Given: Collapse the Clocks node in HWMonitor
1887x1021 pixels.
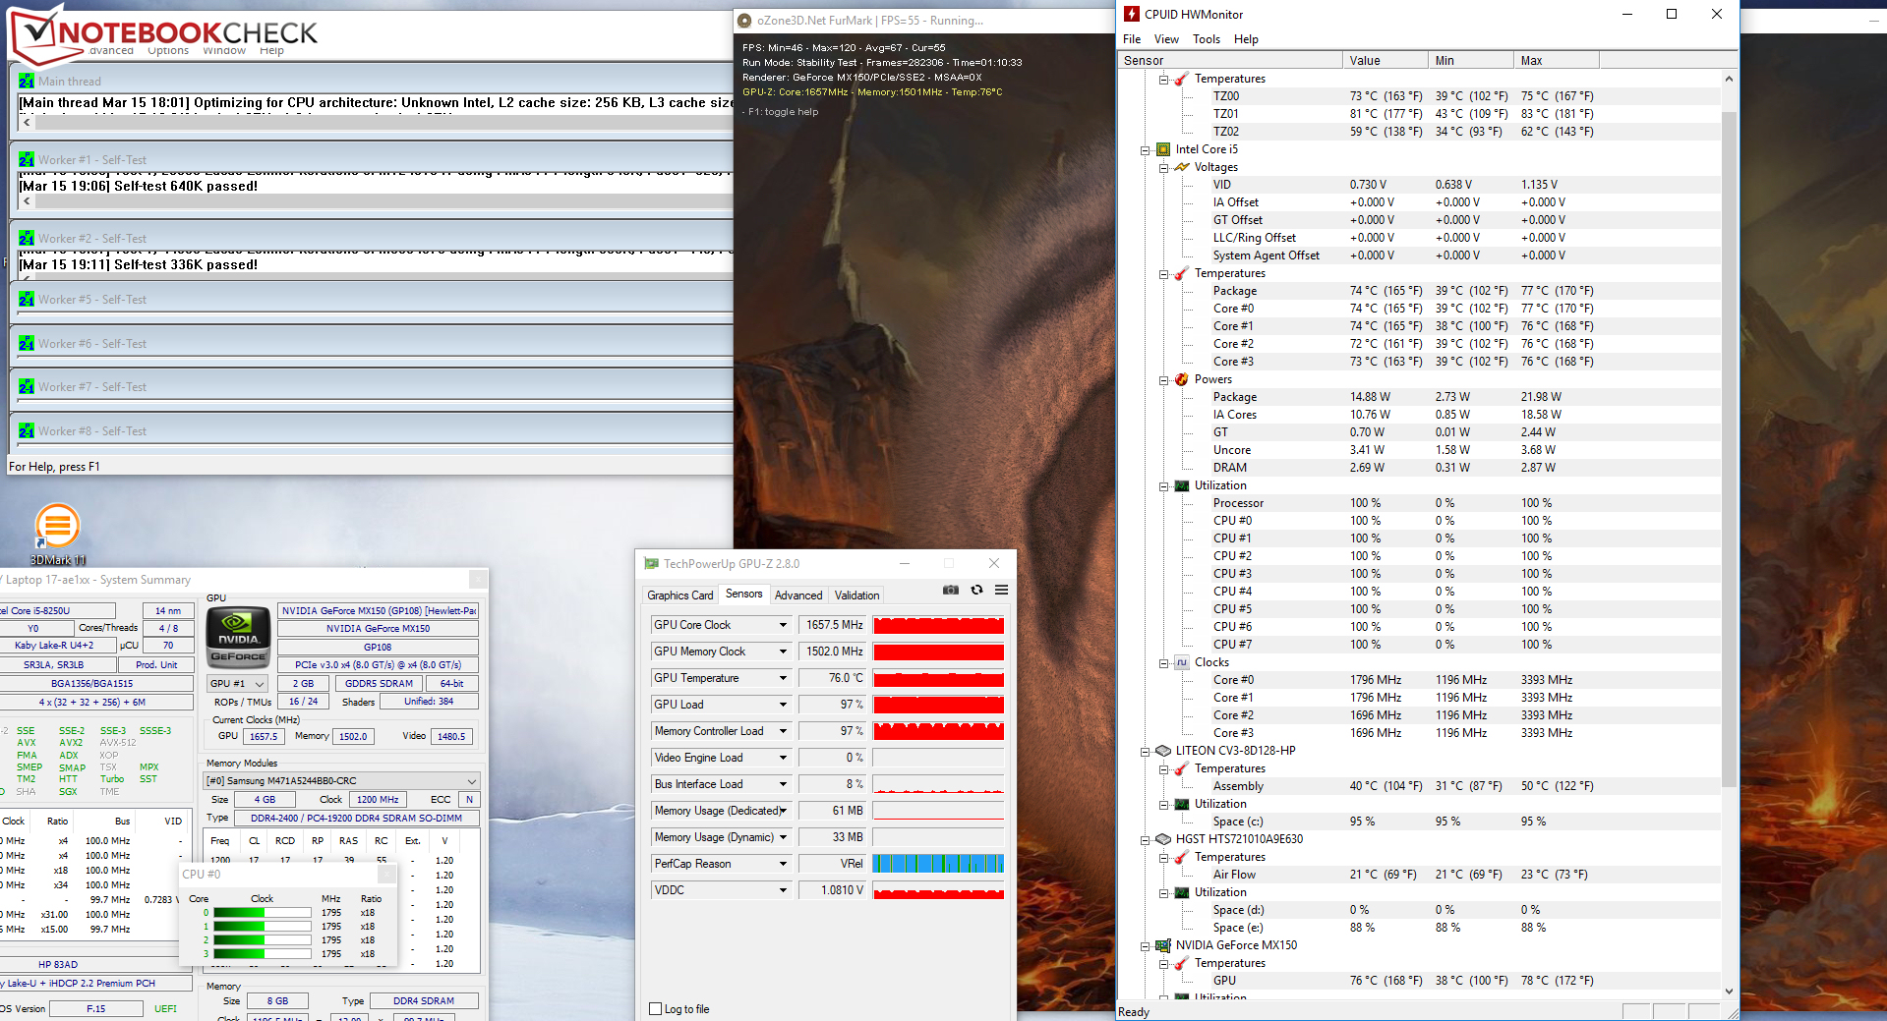Looking at the screenshot, I should click(x=1164, y=663).
